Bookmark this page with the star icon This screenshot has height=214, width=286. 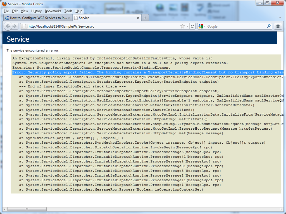coord(182,26)
